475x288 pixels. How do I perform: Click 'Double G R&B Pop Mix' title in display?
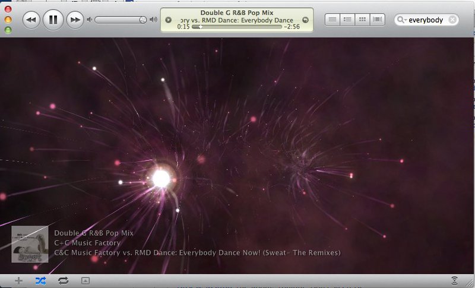click(x=237, y=12)
